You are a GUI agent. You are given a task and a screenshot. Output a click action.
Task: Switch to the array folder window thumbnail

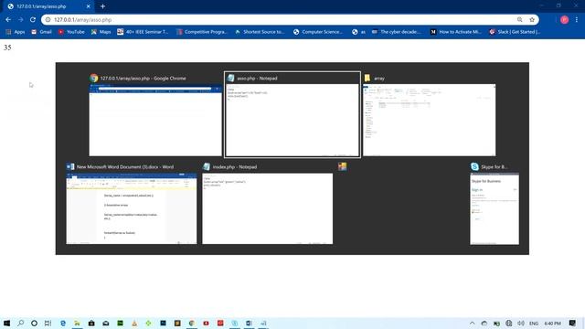(429, 120)
